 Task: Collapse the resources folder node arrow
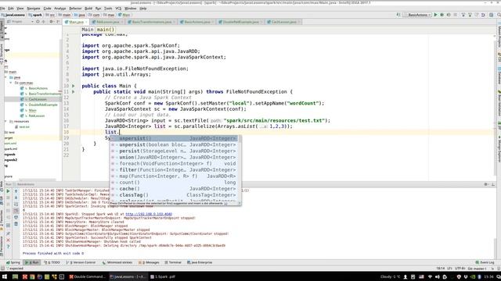click(x=5, y=122)
